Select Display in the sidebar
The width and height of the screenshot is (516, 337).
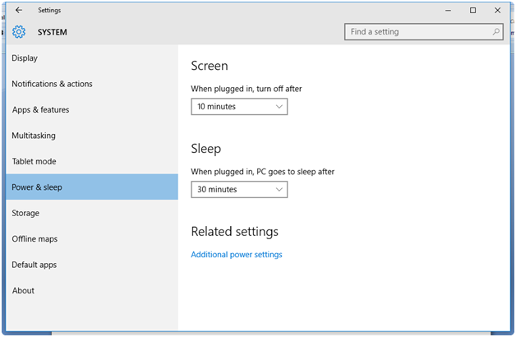25,58
